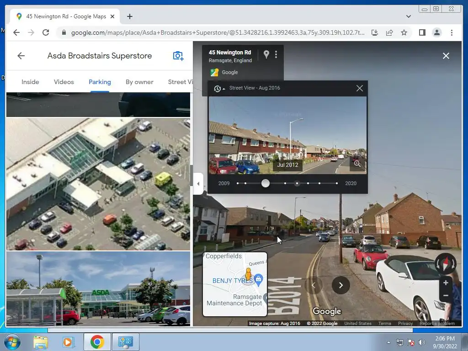Show hidden tray icons arrow

388,342
